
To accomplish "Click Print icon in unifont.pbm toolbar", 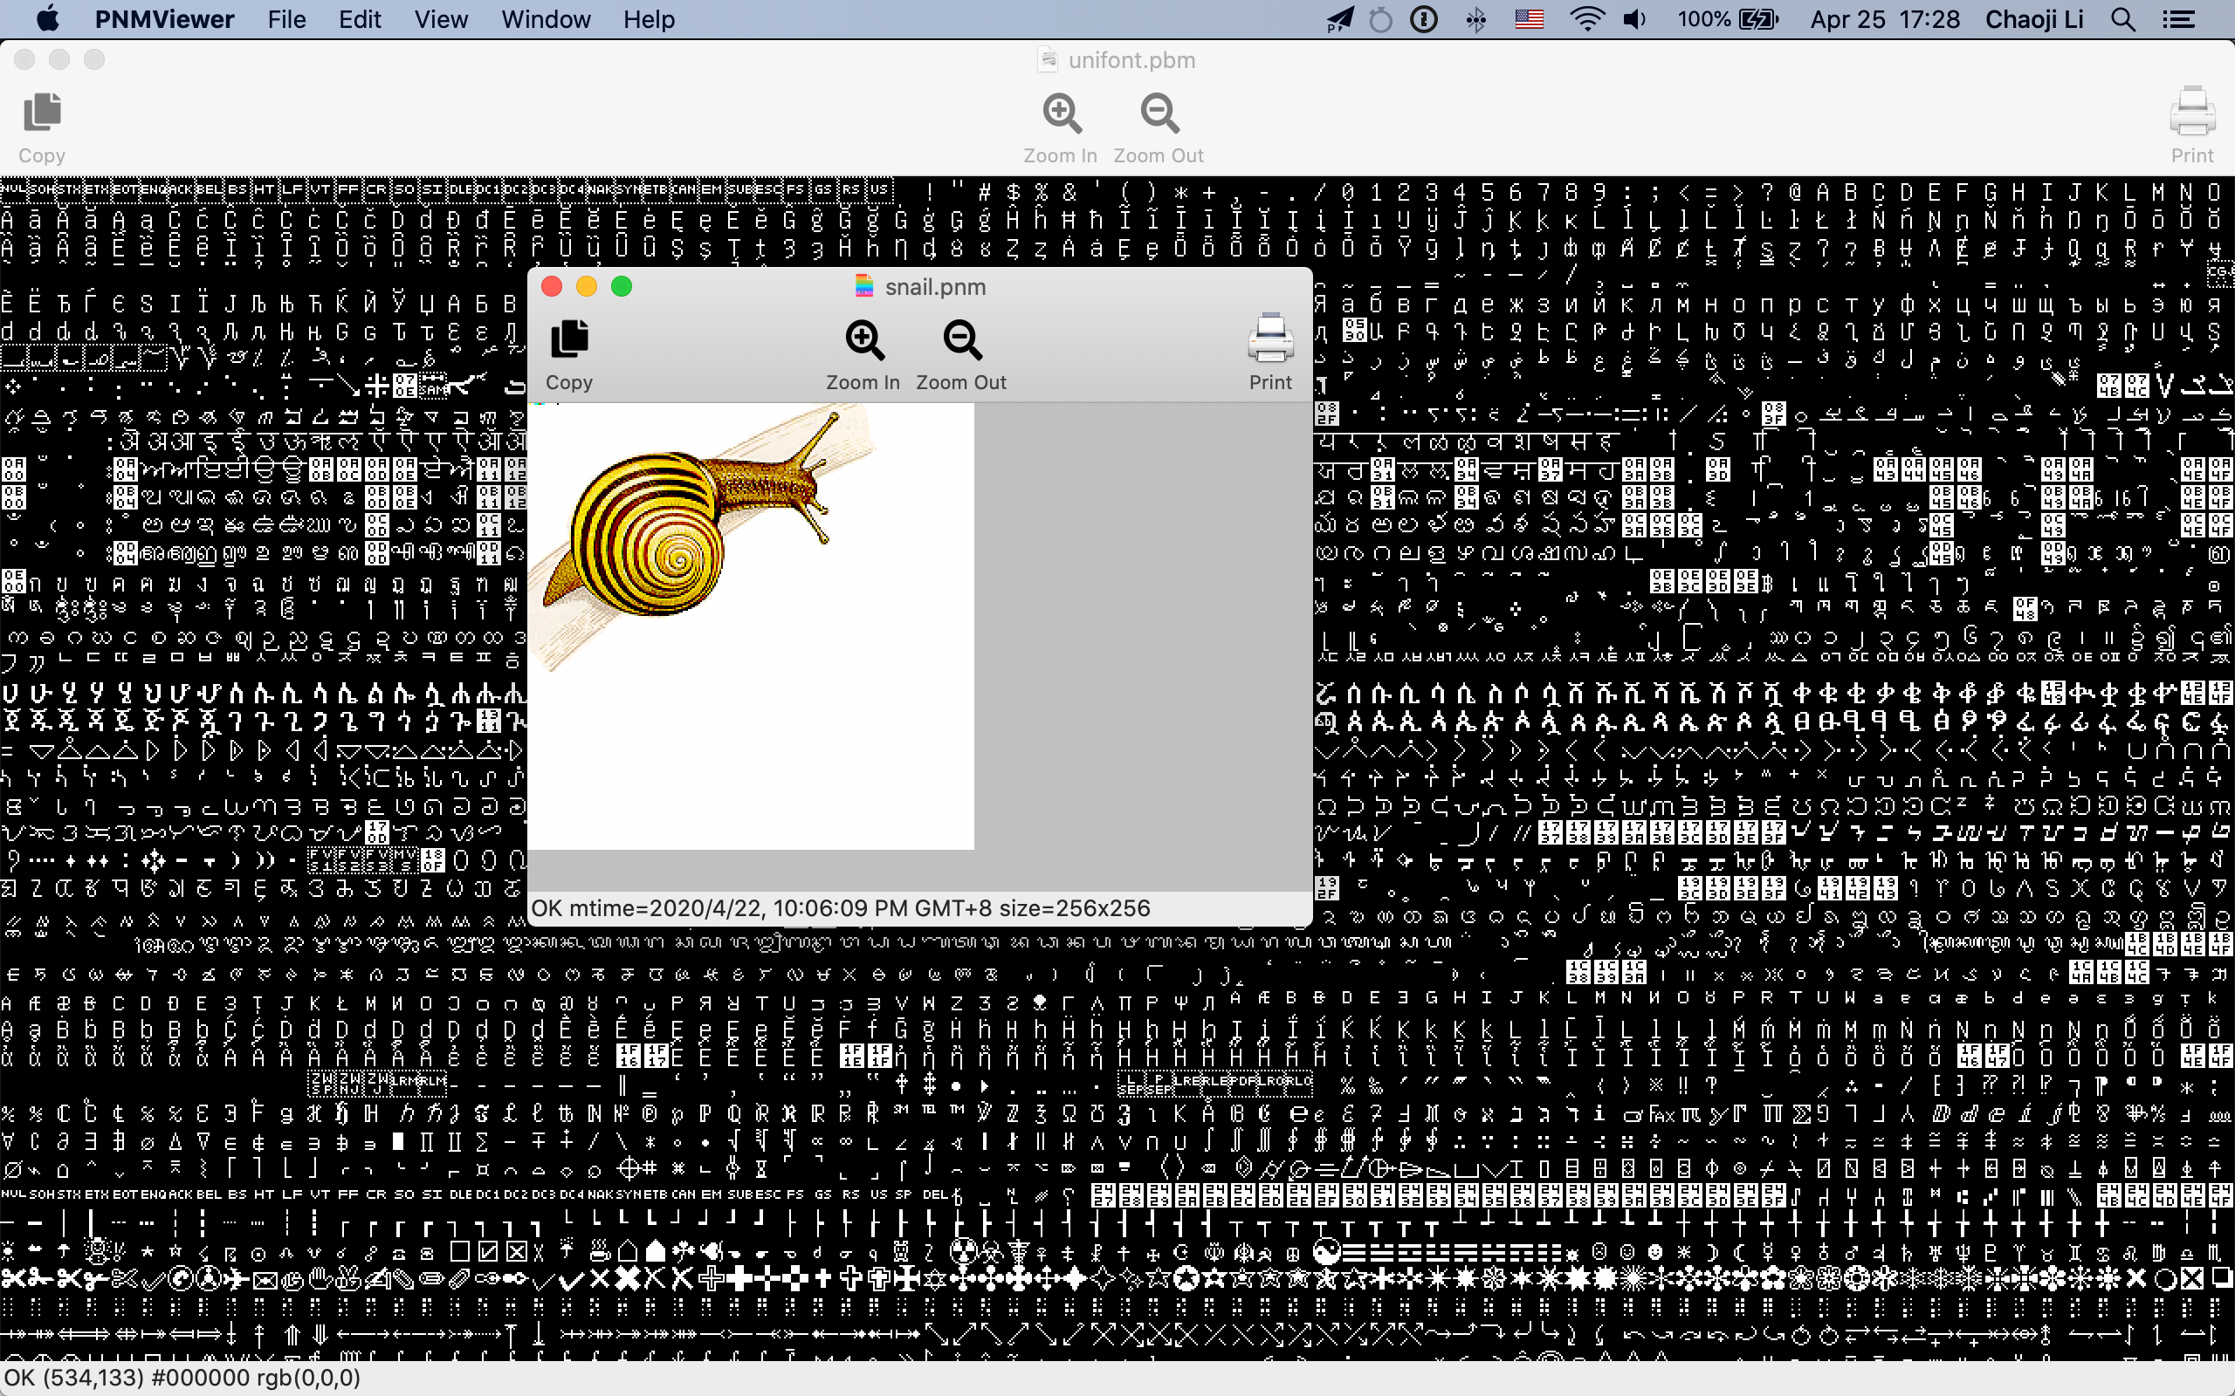I will 2191,113.
